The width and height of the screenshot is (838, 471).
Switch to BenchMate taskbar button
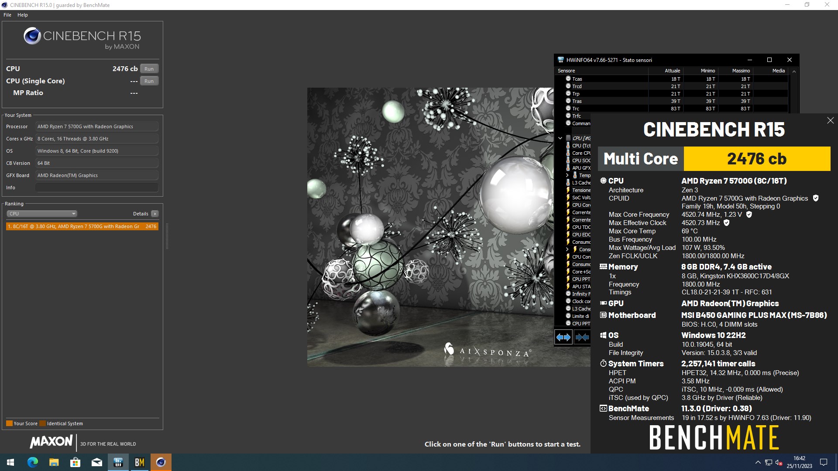tap(139, 462)
